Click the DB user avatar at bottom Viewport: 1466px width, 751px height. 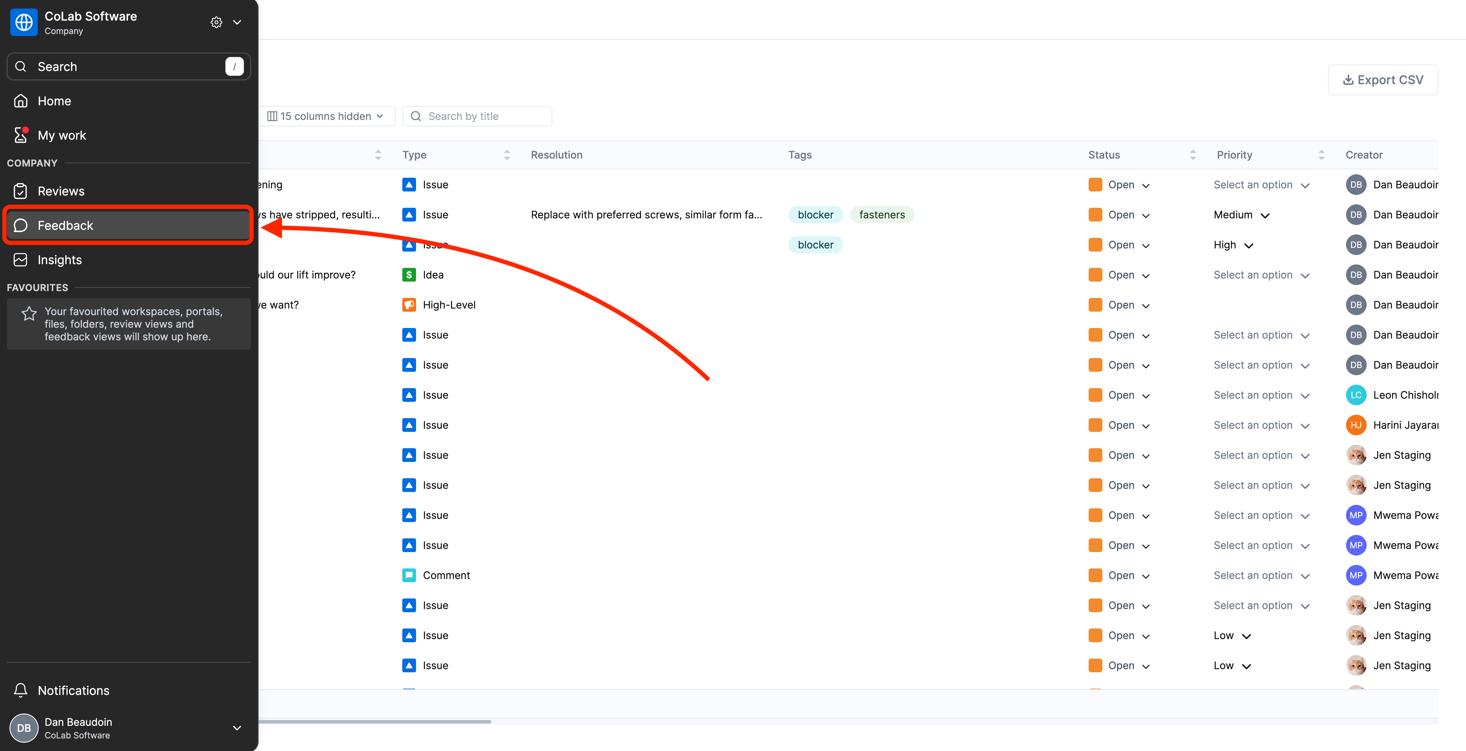tap(24, 728)
